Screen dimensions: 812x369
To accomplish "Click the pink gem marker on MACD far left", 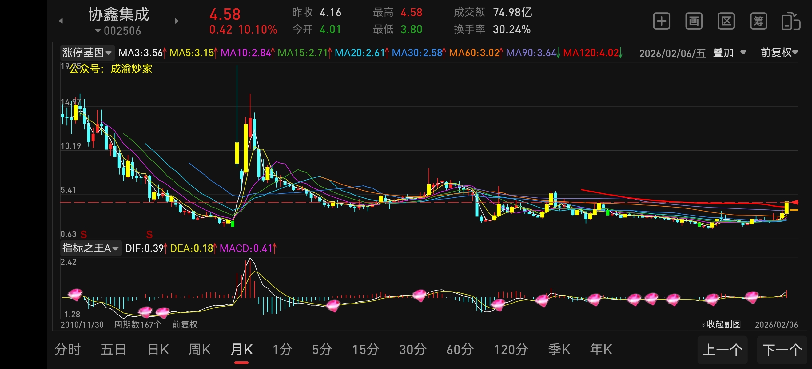I will pos(75,294).
